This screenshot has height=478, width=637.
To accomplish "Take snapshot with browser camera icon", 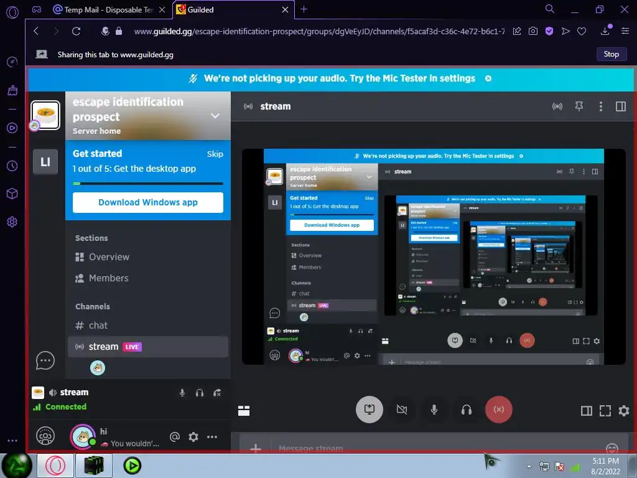I will pyautogui.click(x=533, y=31).
